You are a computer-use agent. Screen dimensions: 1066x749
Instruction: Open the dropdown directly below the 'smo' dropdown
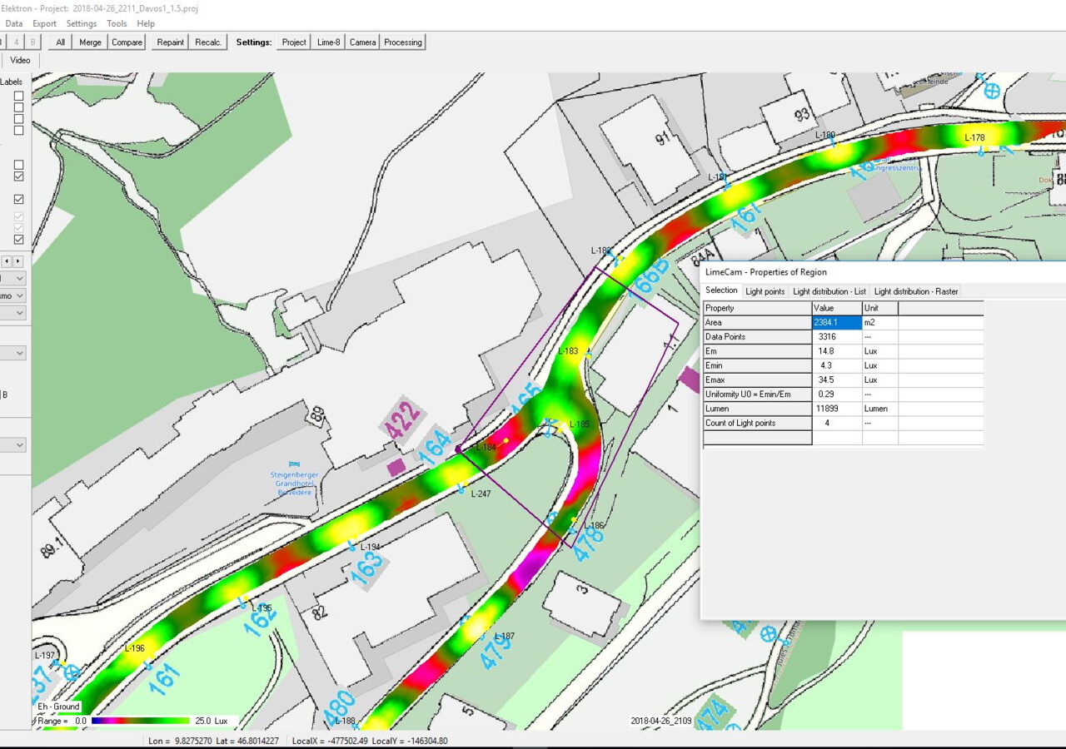click(12, 313)
